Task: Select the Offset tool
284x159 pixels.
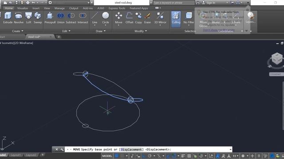Action: pos(129,18)
